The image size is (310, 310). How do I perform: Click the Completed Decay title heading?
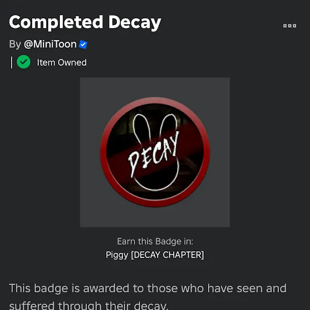(85, 22)
